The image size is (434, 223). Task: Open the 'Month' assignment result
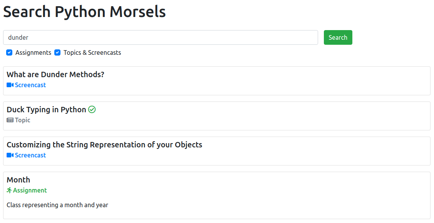(18, 180)
